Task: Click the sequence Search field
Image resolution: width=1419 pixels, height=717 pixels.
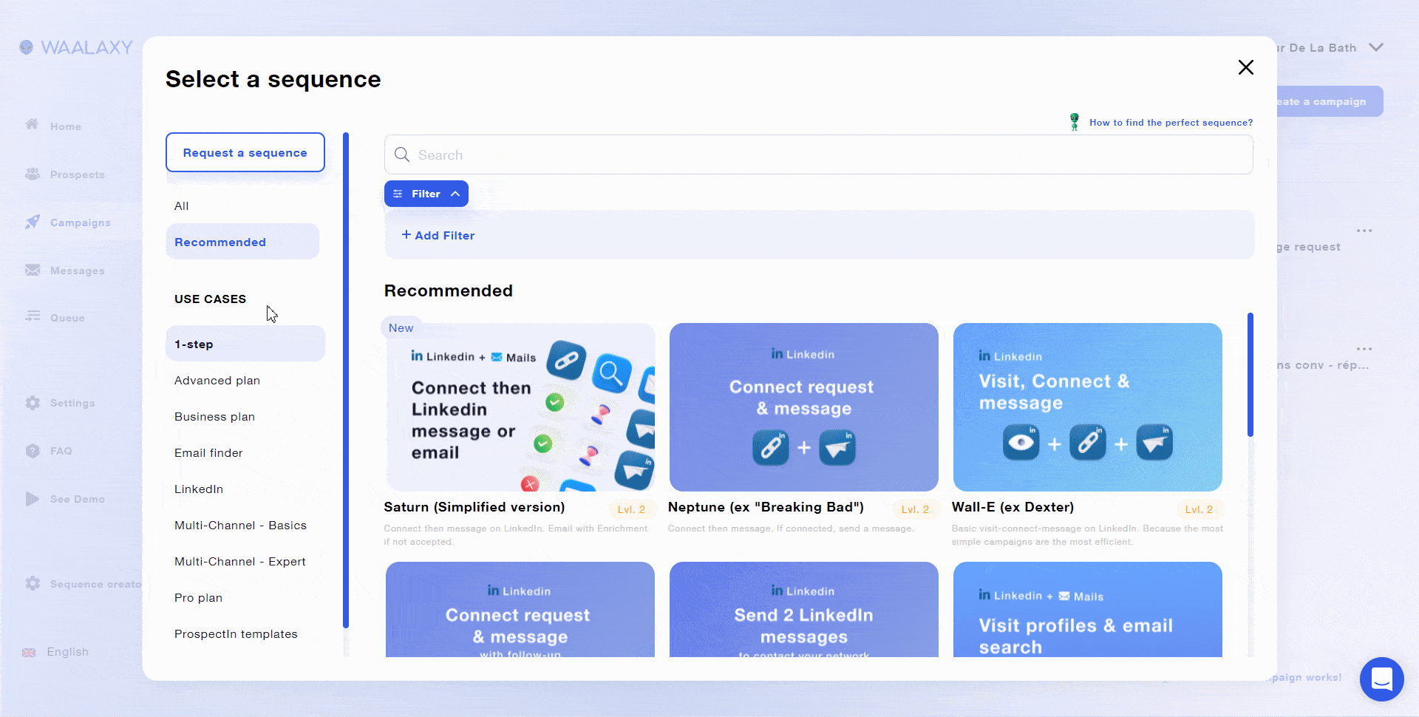Action: pos(818,154)
